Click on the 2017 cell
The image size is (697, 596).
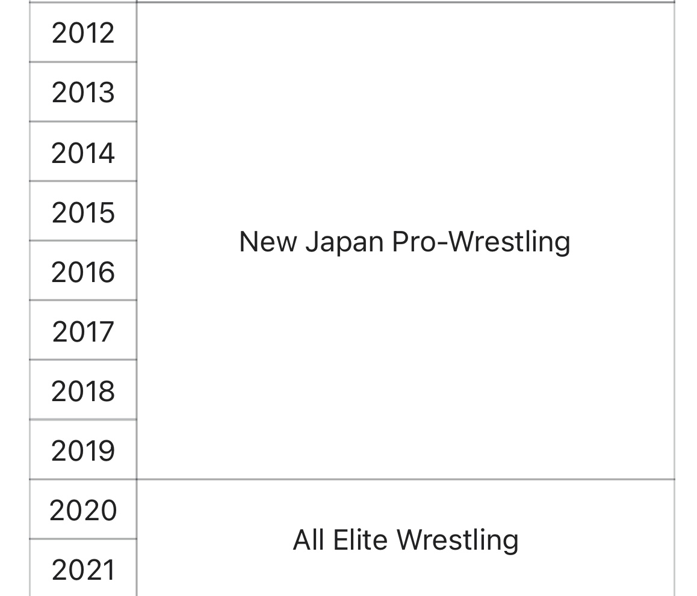click(x=83, y=331)
